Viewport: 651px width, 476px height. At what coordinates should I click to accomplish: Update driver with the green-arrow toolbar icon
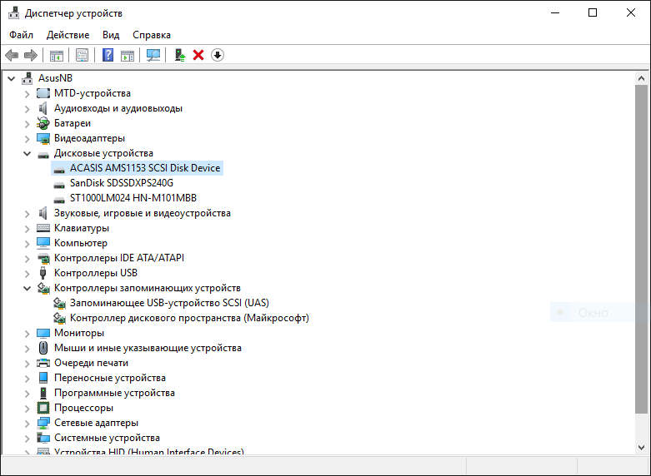coord(179,55)
